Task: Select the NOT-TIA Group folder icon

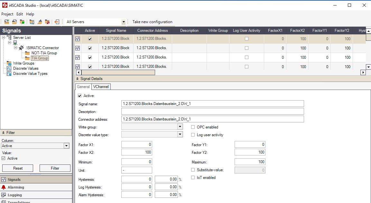Action: pos(27,53)
